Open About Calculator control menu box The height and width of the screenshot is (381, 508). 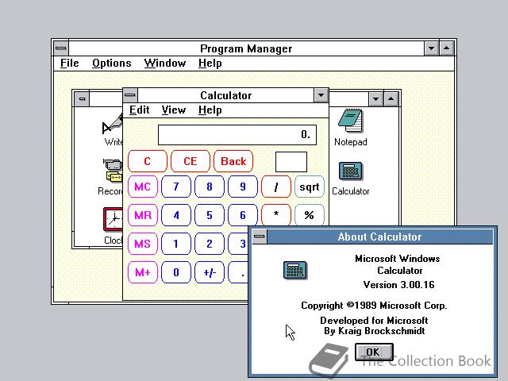tap(260, 237)
